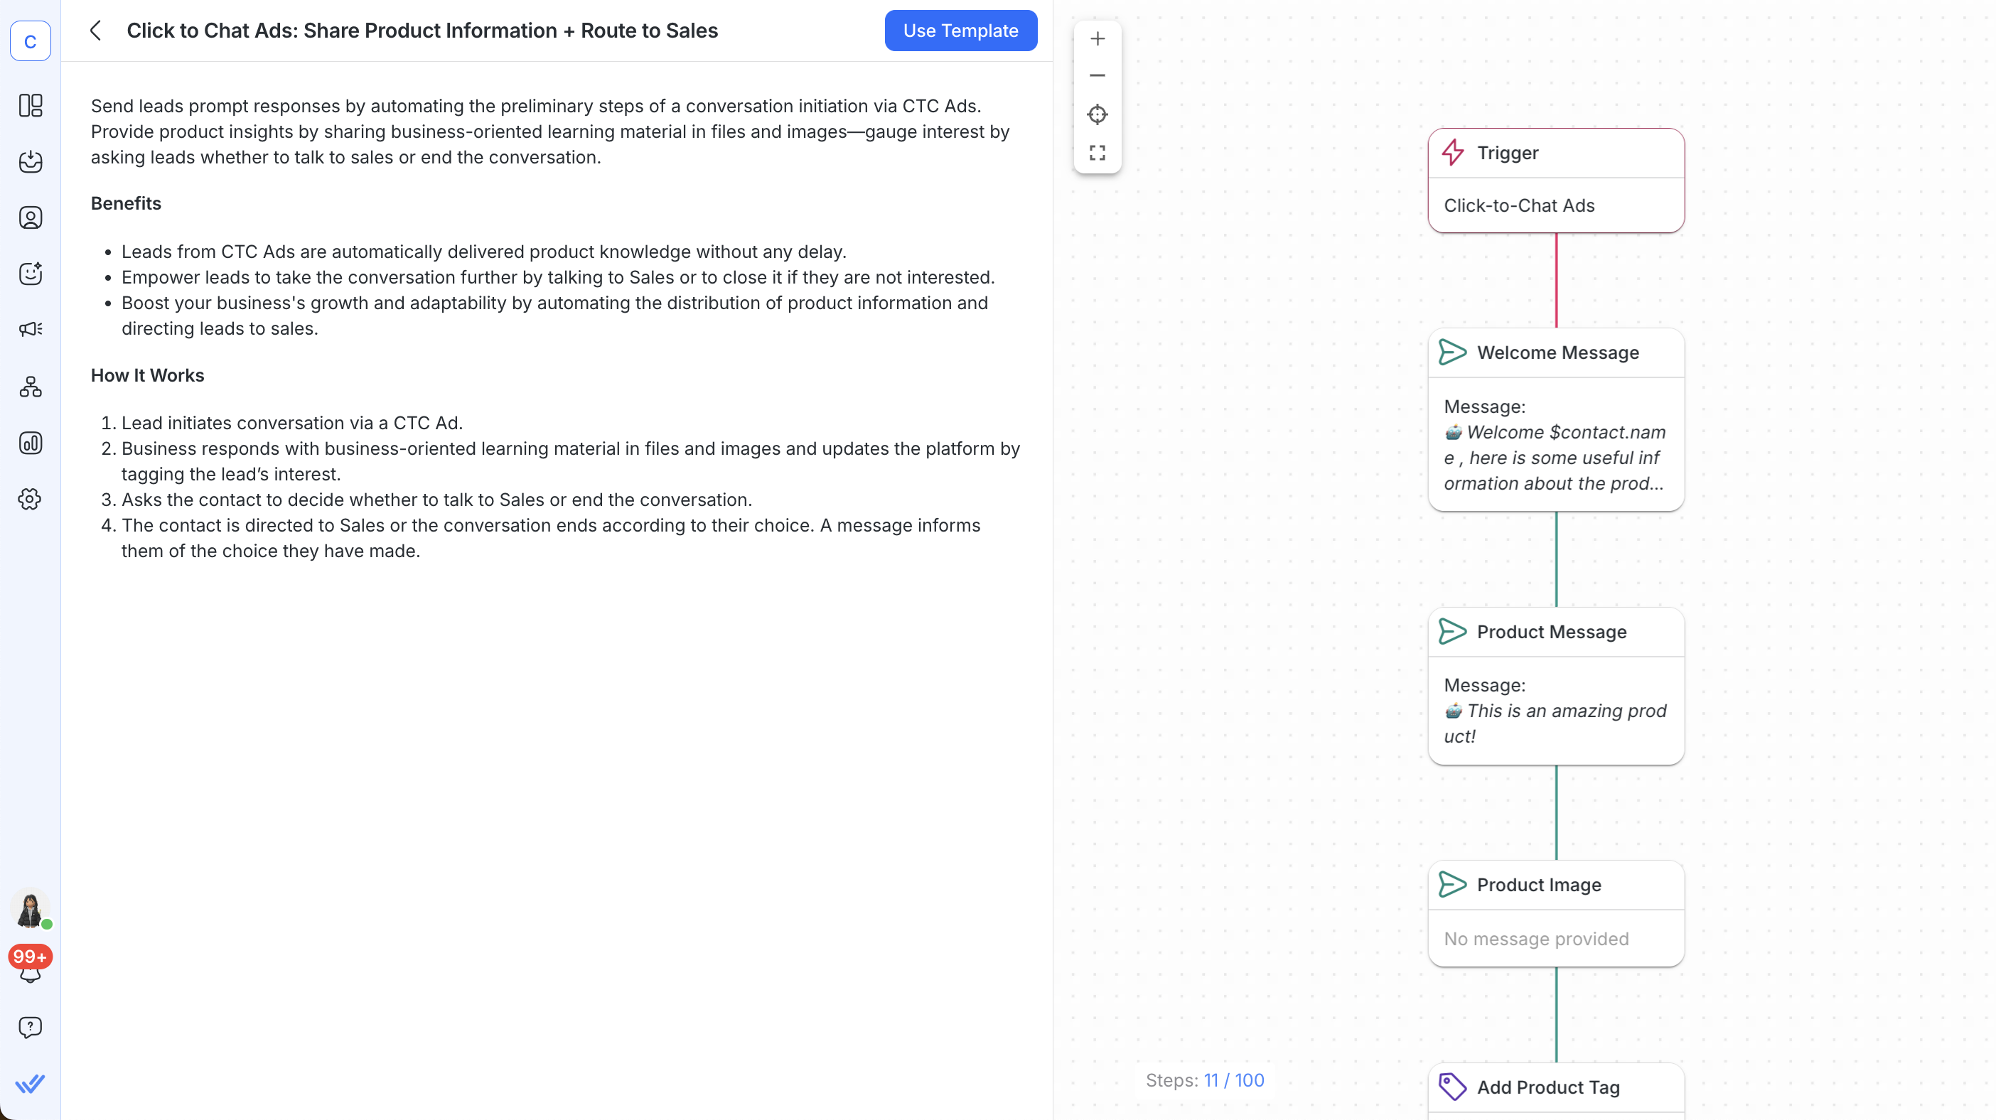Open the Contacts sidebar icon
This screenshot has height=1120, width=1996.
(31, 217)
